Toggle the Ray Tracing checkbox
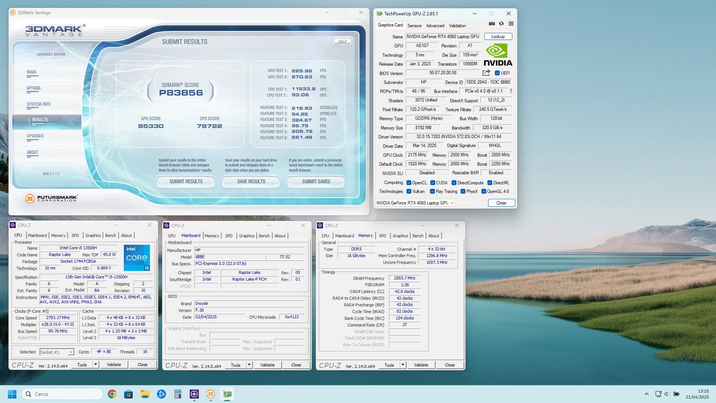Viewport: 716px width, 403px height. pyautogui.click(x=432, y=191)
